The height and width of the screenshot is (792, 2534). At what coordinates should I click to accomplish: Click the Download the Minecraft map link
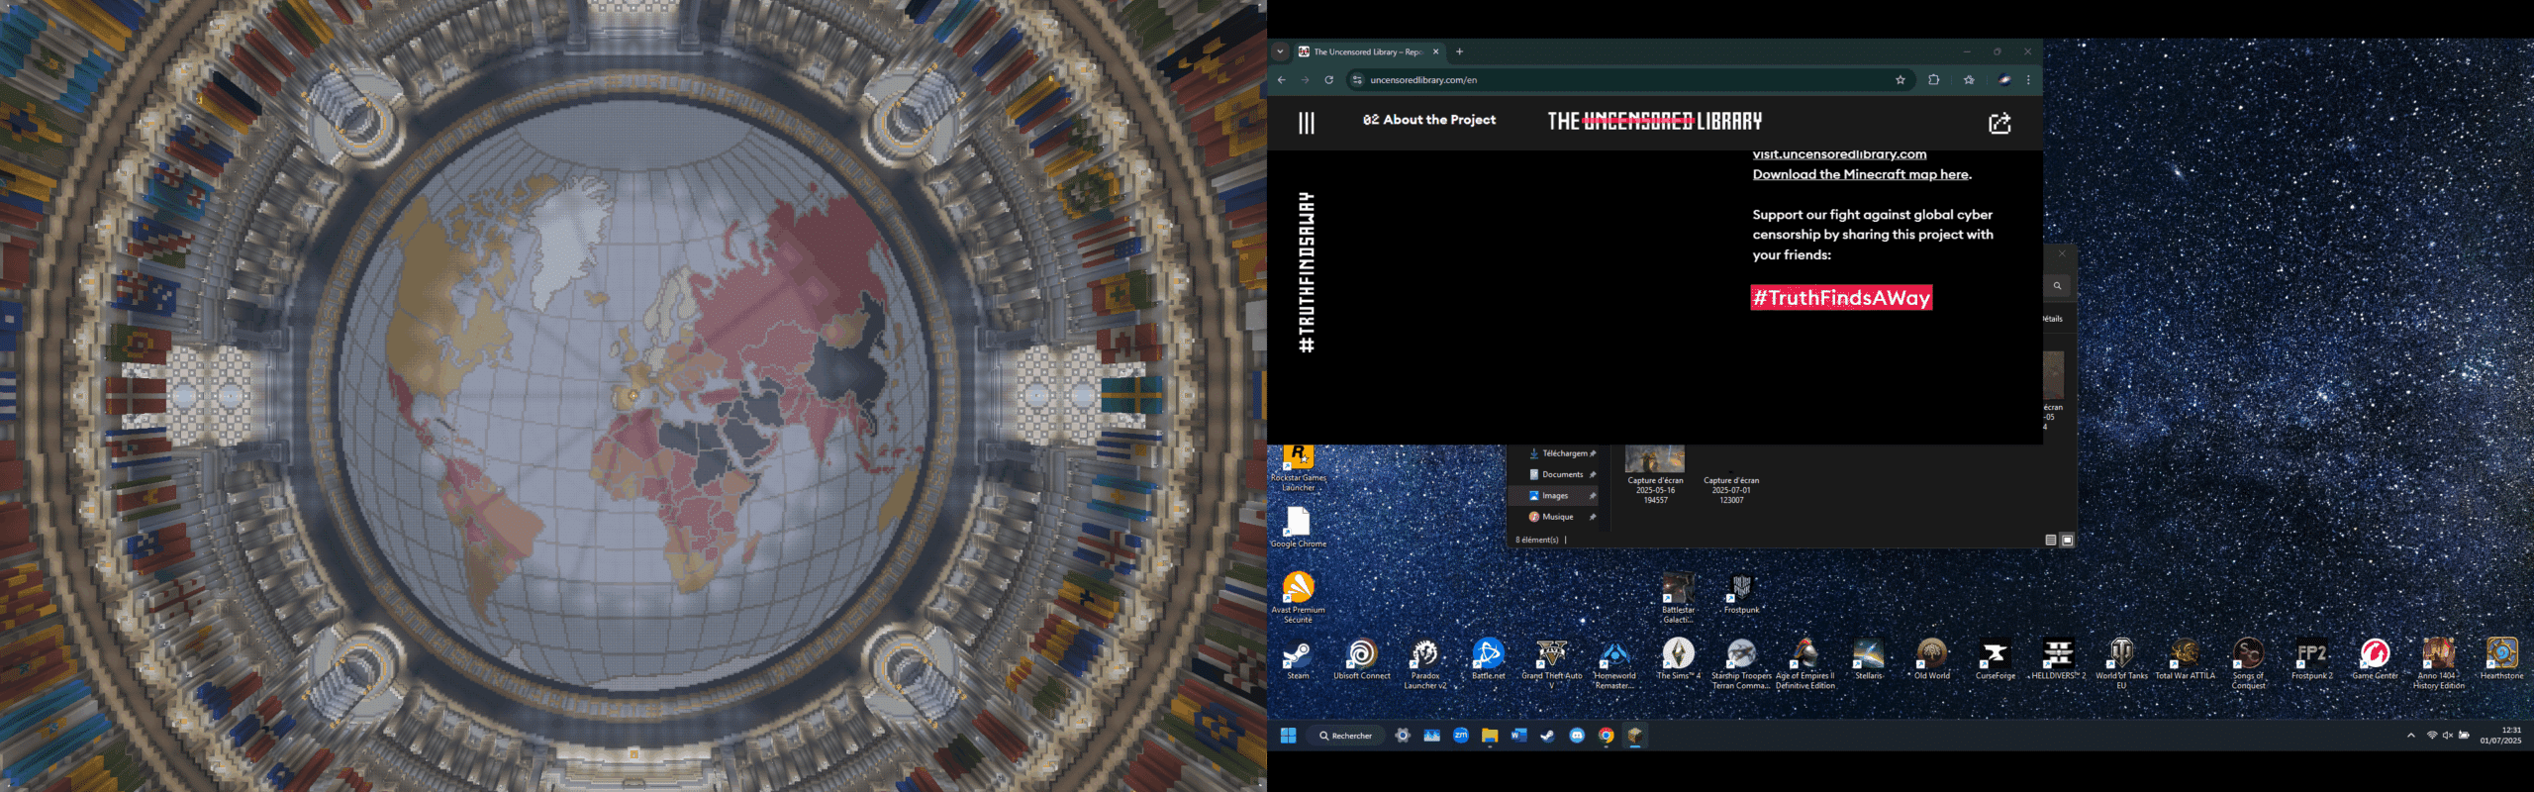[1860, 174]
